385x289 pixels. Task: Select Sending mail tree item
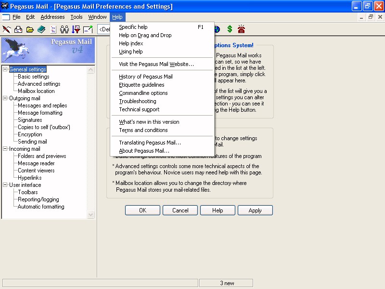(x=32, y=142)
